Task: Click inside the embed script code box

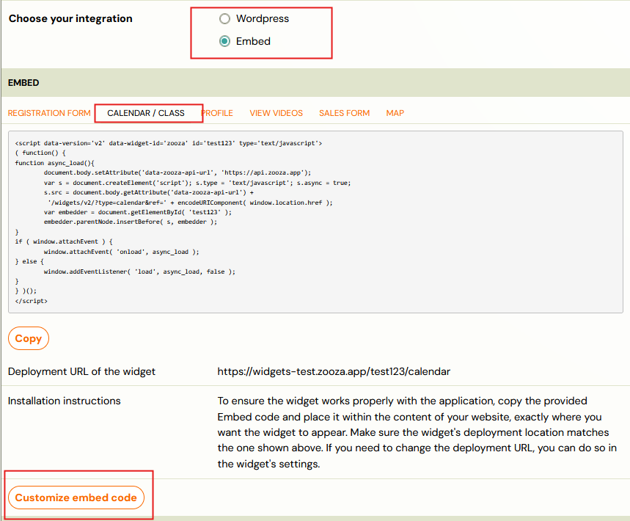Action: click(315, 222)
